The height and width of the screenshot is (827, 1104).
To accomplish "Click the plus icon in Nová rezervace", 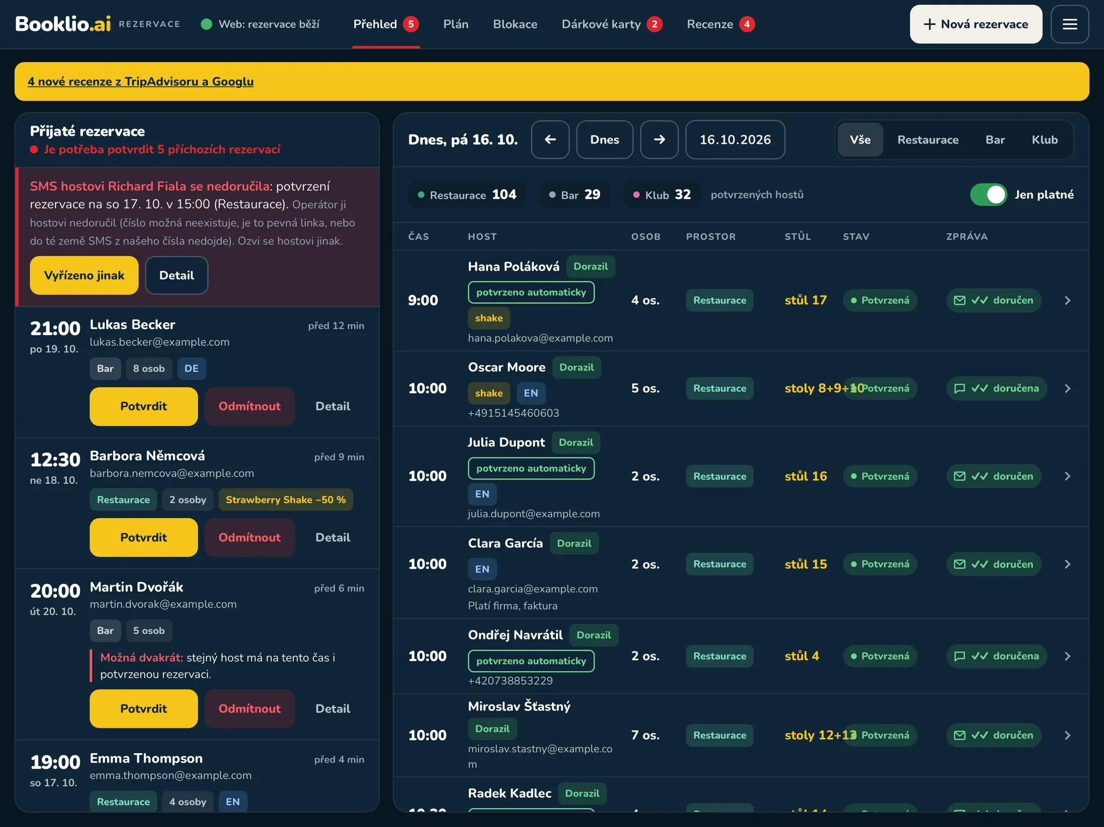I will [x=929, y=24].
